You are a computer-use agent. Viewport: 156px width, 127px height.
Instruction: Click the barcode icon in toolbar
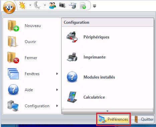[62, 5]
